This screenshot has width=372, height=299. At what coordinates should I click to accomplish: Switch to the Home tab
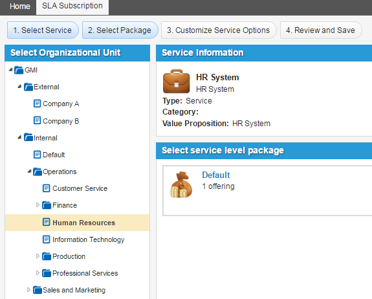click(20, 6)
